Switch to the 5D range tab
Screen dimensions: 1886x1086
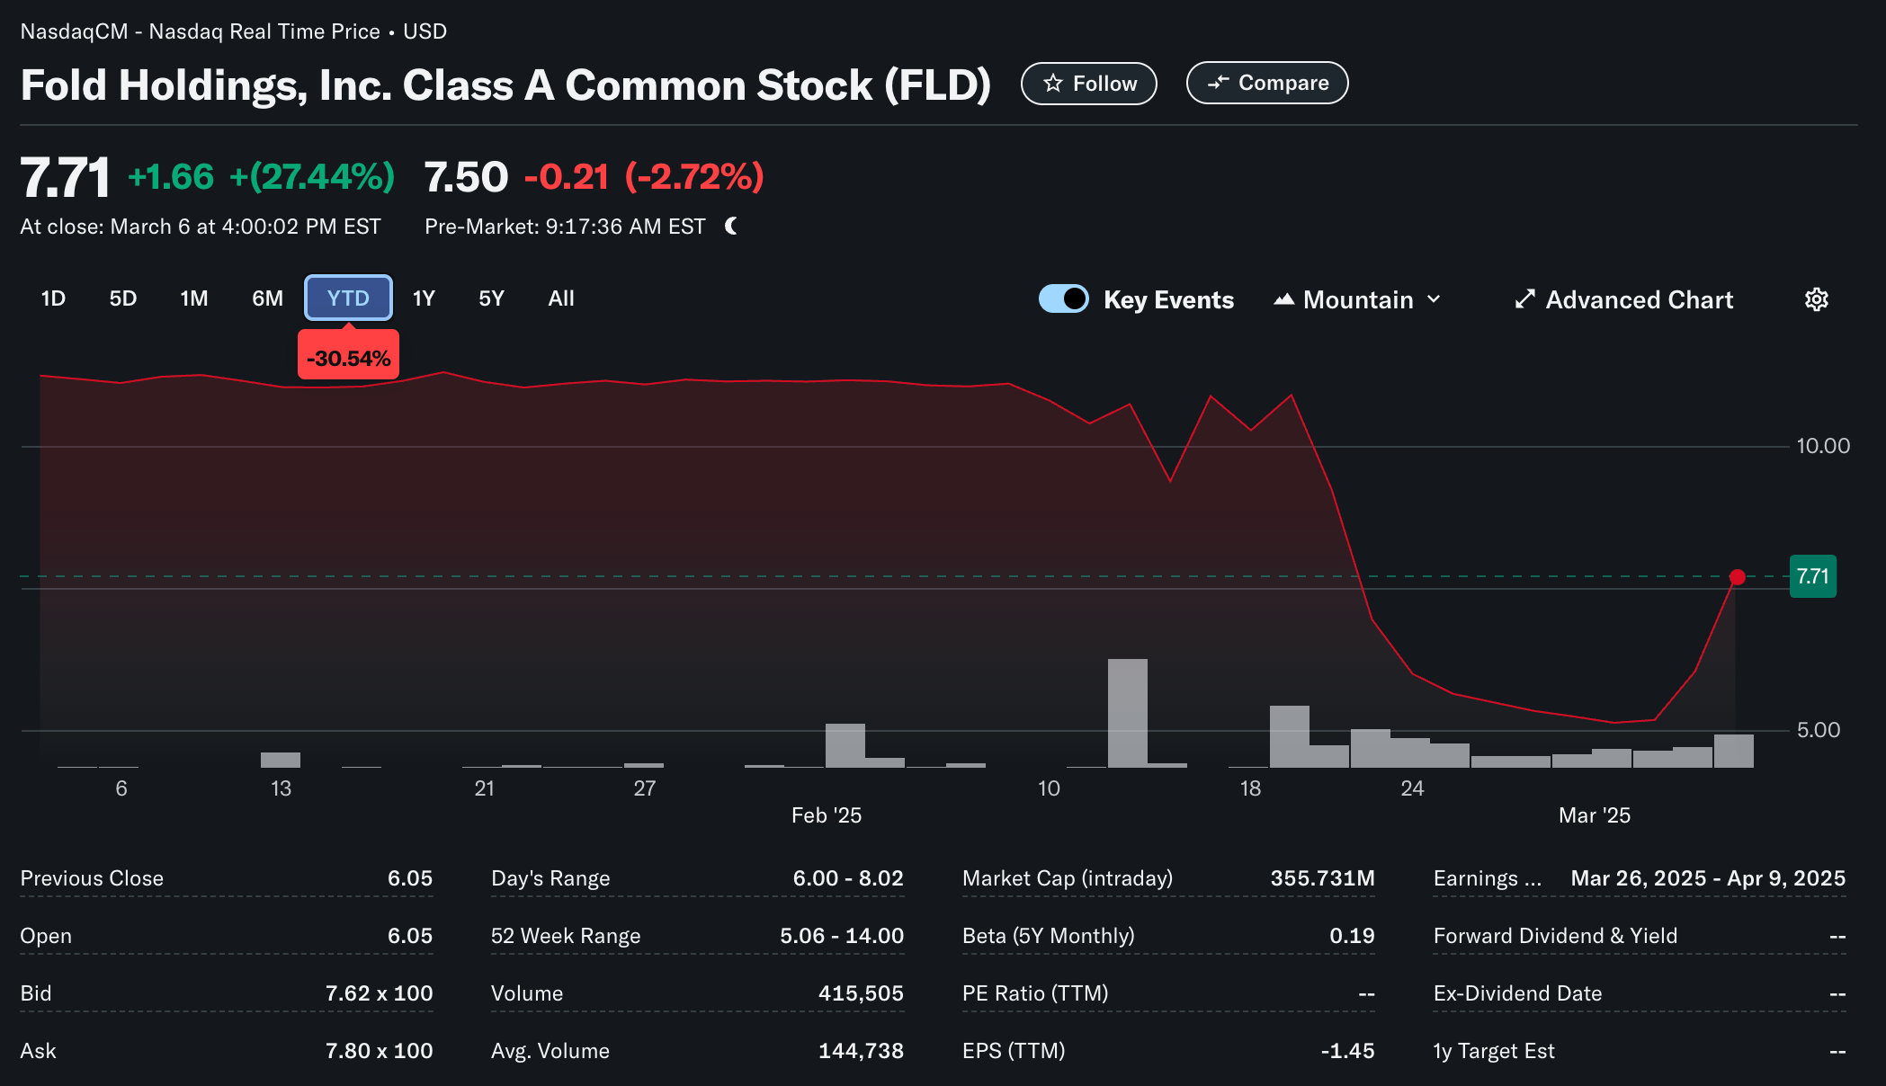[x=123, y=298]
